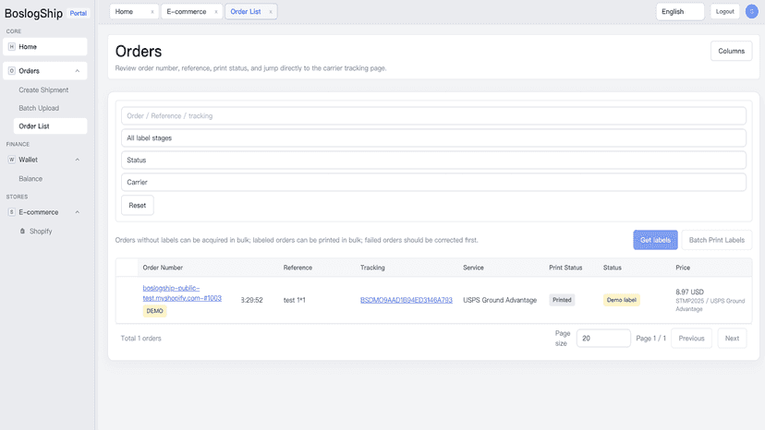Click the 8.97 USD price value
765x430 pixels.
click(x=689, y=292)
